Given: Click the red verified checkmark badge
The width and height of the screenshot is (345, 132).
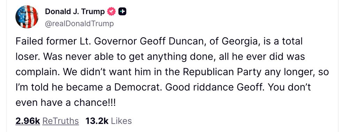Looking at the screenshot, I should point(111,12).
